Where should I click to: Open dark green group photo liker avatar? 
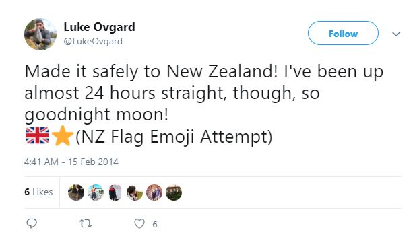click(174, 192)
